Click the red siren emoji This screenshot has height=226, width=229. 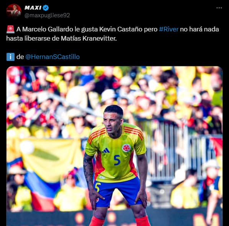pos(10,29)
